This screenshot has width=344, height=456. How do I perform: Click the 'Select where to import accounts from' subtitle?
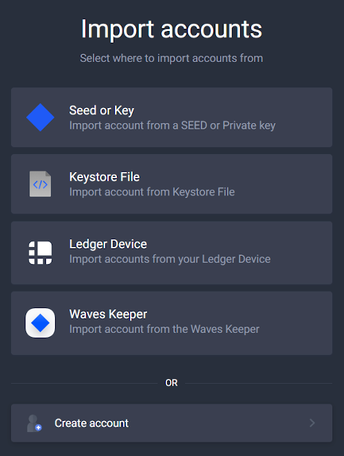pyautogui.click(x=171, y=58)
